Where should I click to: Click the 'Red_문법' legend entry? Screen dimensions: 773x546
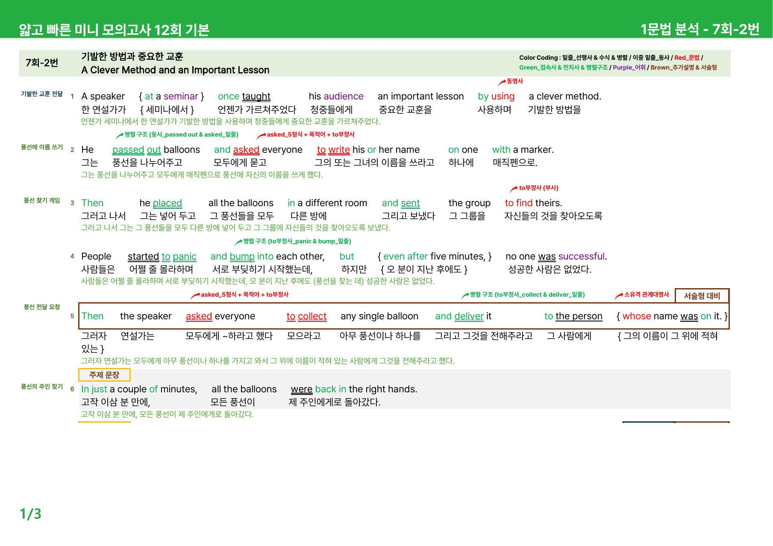click(x=687, y=58)
